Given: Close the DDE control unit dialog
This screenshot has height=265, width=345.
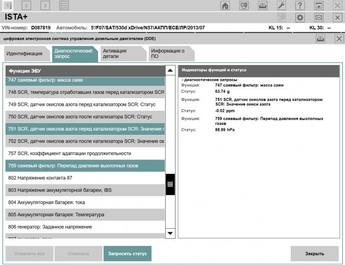Looking at the screenshot, I should [x=339, y=39].
